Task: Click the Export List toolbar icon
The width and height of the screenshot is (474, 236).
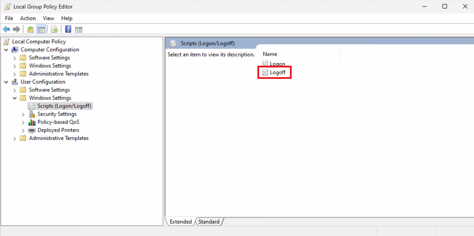Action: pos(54,29)
